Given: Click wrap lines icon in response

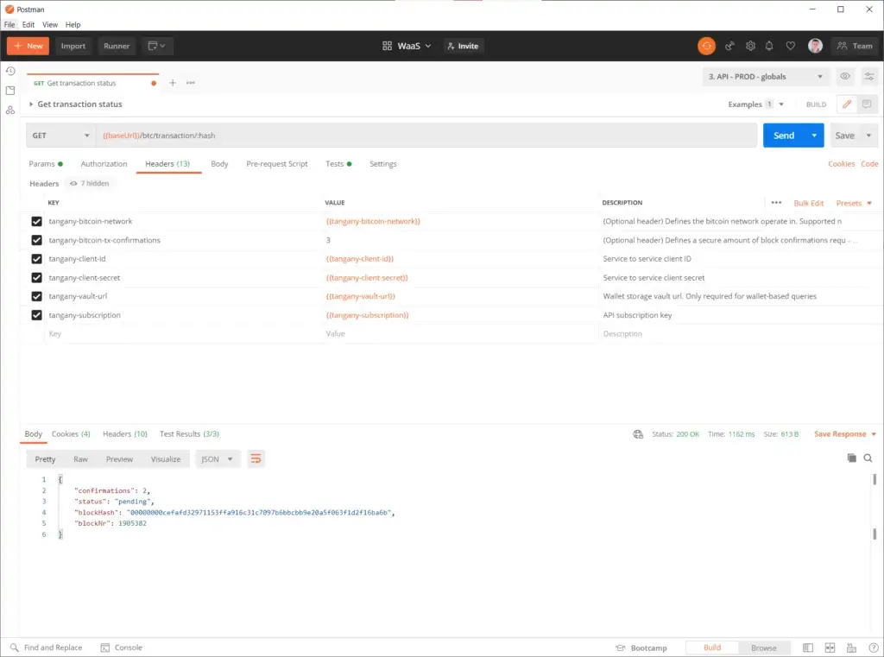Looking at the screenshot, I should pos(256,458).
